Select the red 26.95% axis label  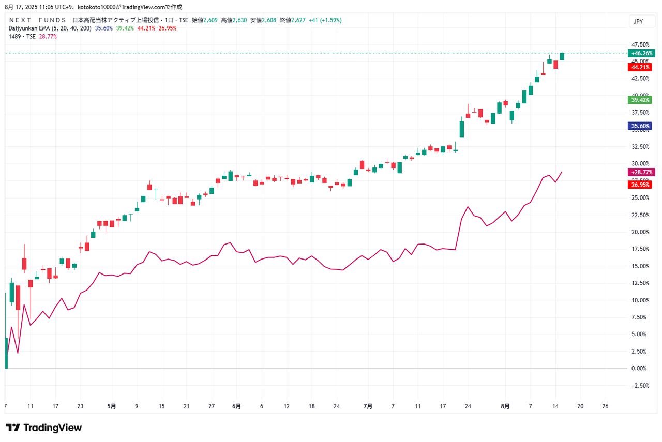[x=640, y=185]
